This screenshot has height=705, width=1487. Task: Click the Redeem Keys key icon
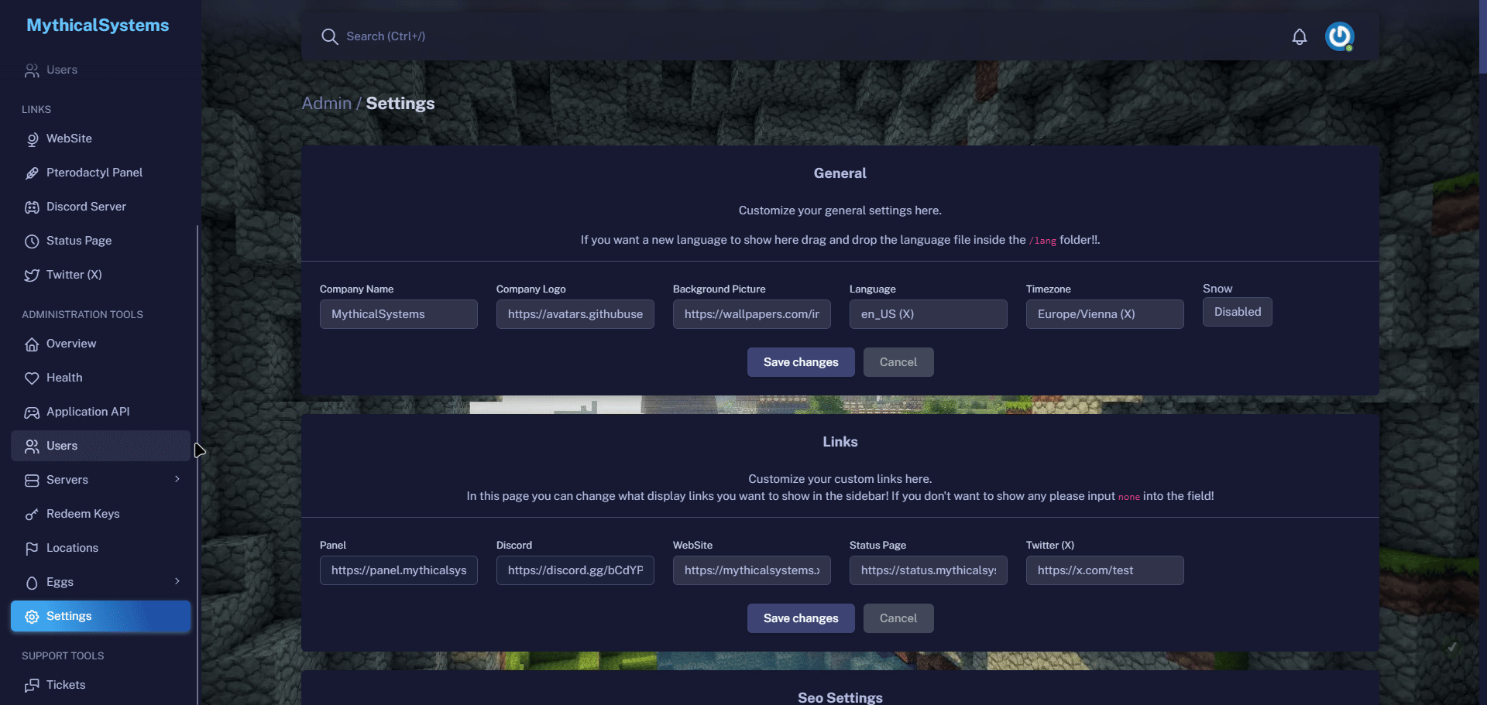pyautogui.click(x=32, y=515)
